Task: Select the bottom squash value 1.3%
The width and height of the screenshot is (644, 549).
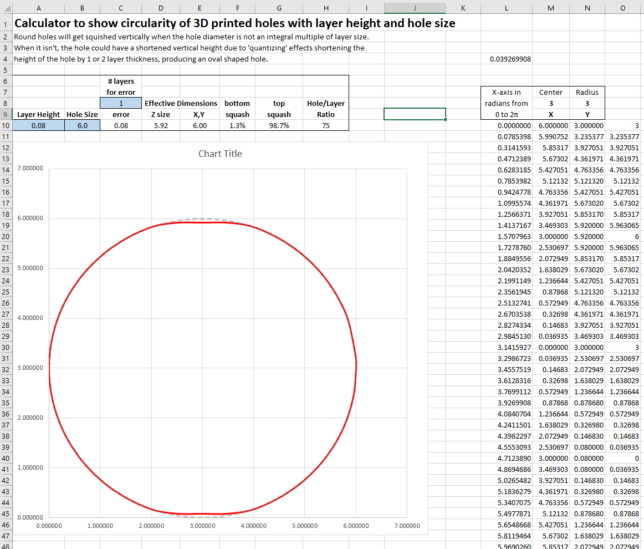Action: pyautogui.click(x=237, y=125)
